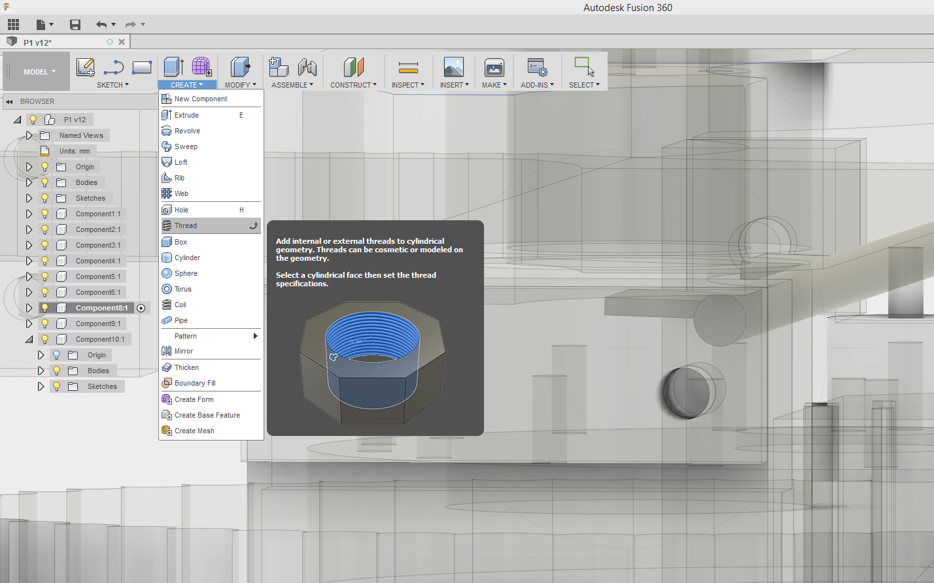Open the INSERT dropdown menu

click(454, 85)
